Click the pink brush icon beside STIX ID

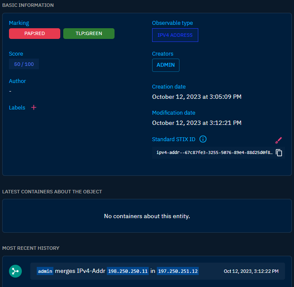coord(279,140)
